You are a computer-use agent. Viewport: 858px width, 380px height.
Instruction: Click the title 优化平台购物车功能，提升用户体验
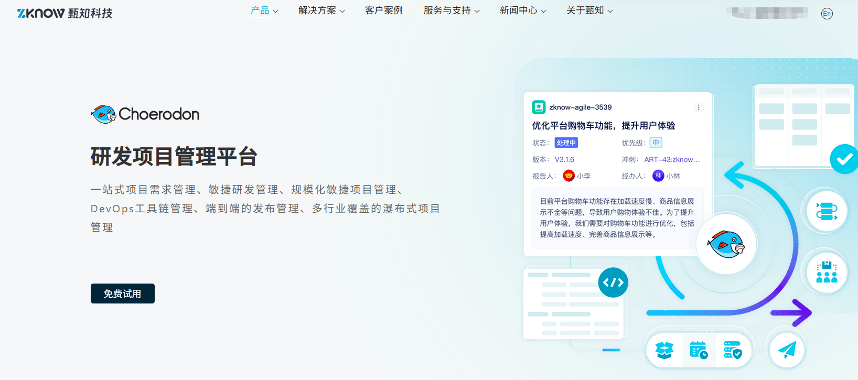pyautogui.click(x=604, y=126)
